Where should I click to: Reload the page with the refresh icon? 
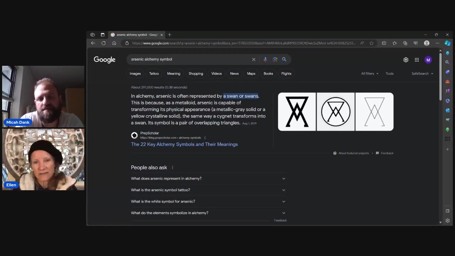[103, 43]
